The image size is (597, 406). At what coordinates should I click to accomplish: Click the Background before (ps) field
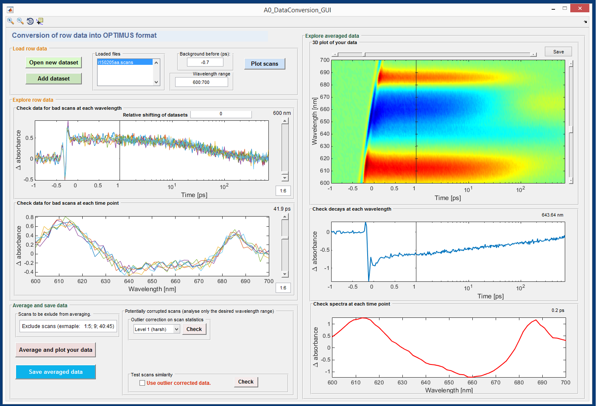coord(205,62)
